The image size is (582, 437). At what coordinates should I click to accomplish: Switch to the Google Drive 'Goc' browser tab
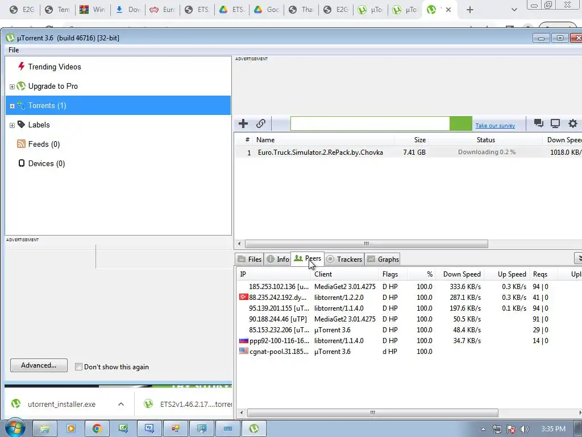click(x=267, y=10)
